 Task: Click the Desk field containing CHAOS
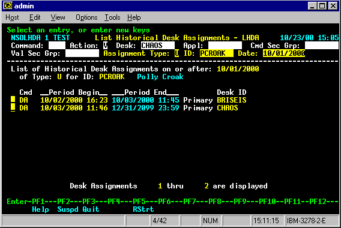tap(158, 46)
